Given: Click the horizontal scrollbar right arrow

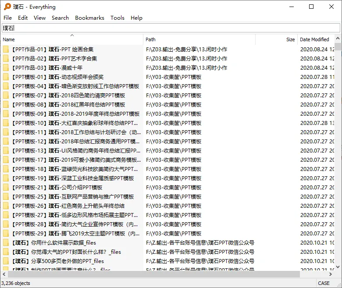Looking at the screenshot, I should [x=331, y=274].
